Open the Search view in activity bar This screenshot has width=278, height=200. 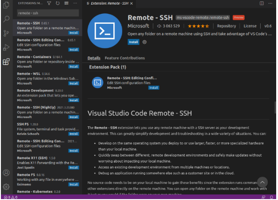pyautogui.click(x=6, y=19)
